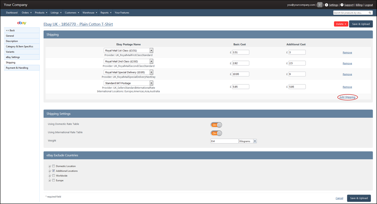Open the Customers menu
Screen dimensions: 377x204
pos(72,13)
